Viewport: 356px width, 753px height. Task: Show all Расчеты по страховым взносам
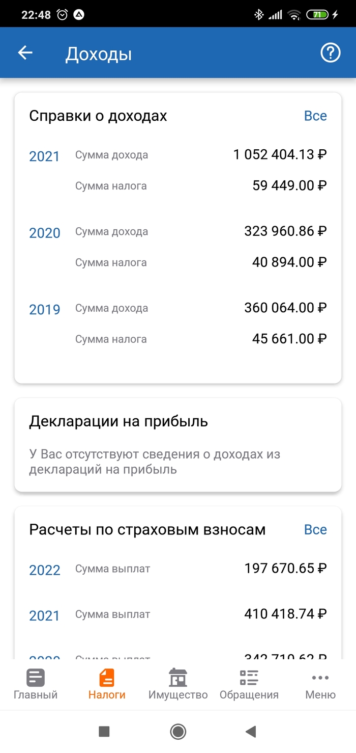[315, 530]
